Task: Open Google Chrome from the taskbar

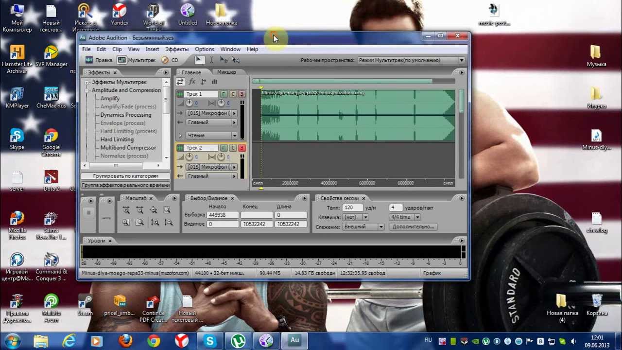Action: [x=154, y=341]
